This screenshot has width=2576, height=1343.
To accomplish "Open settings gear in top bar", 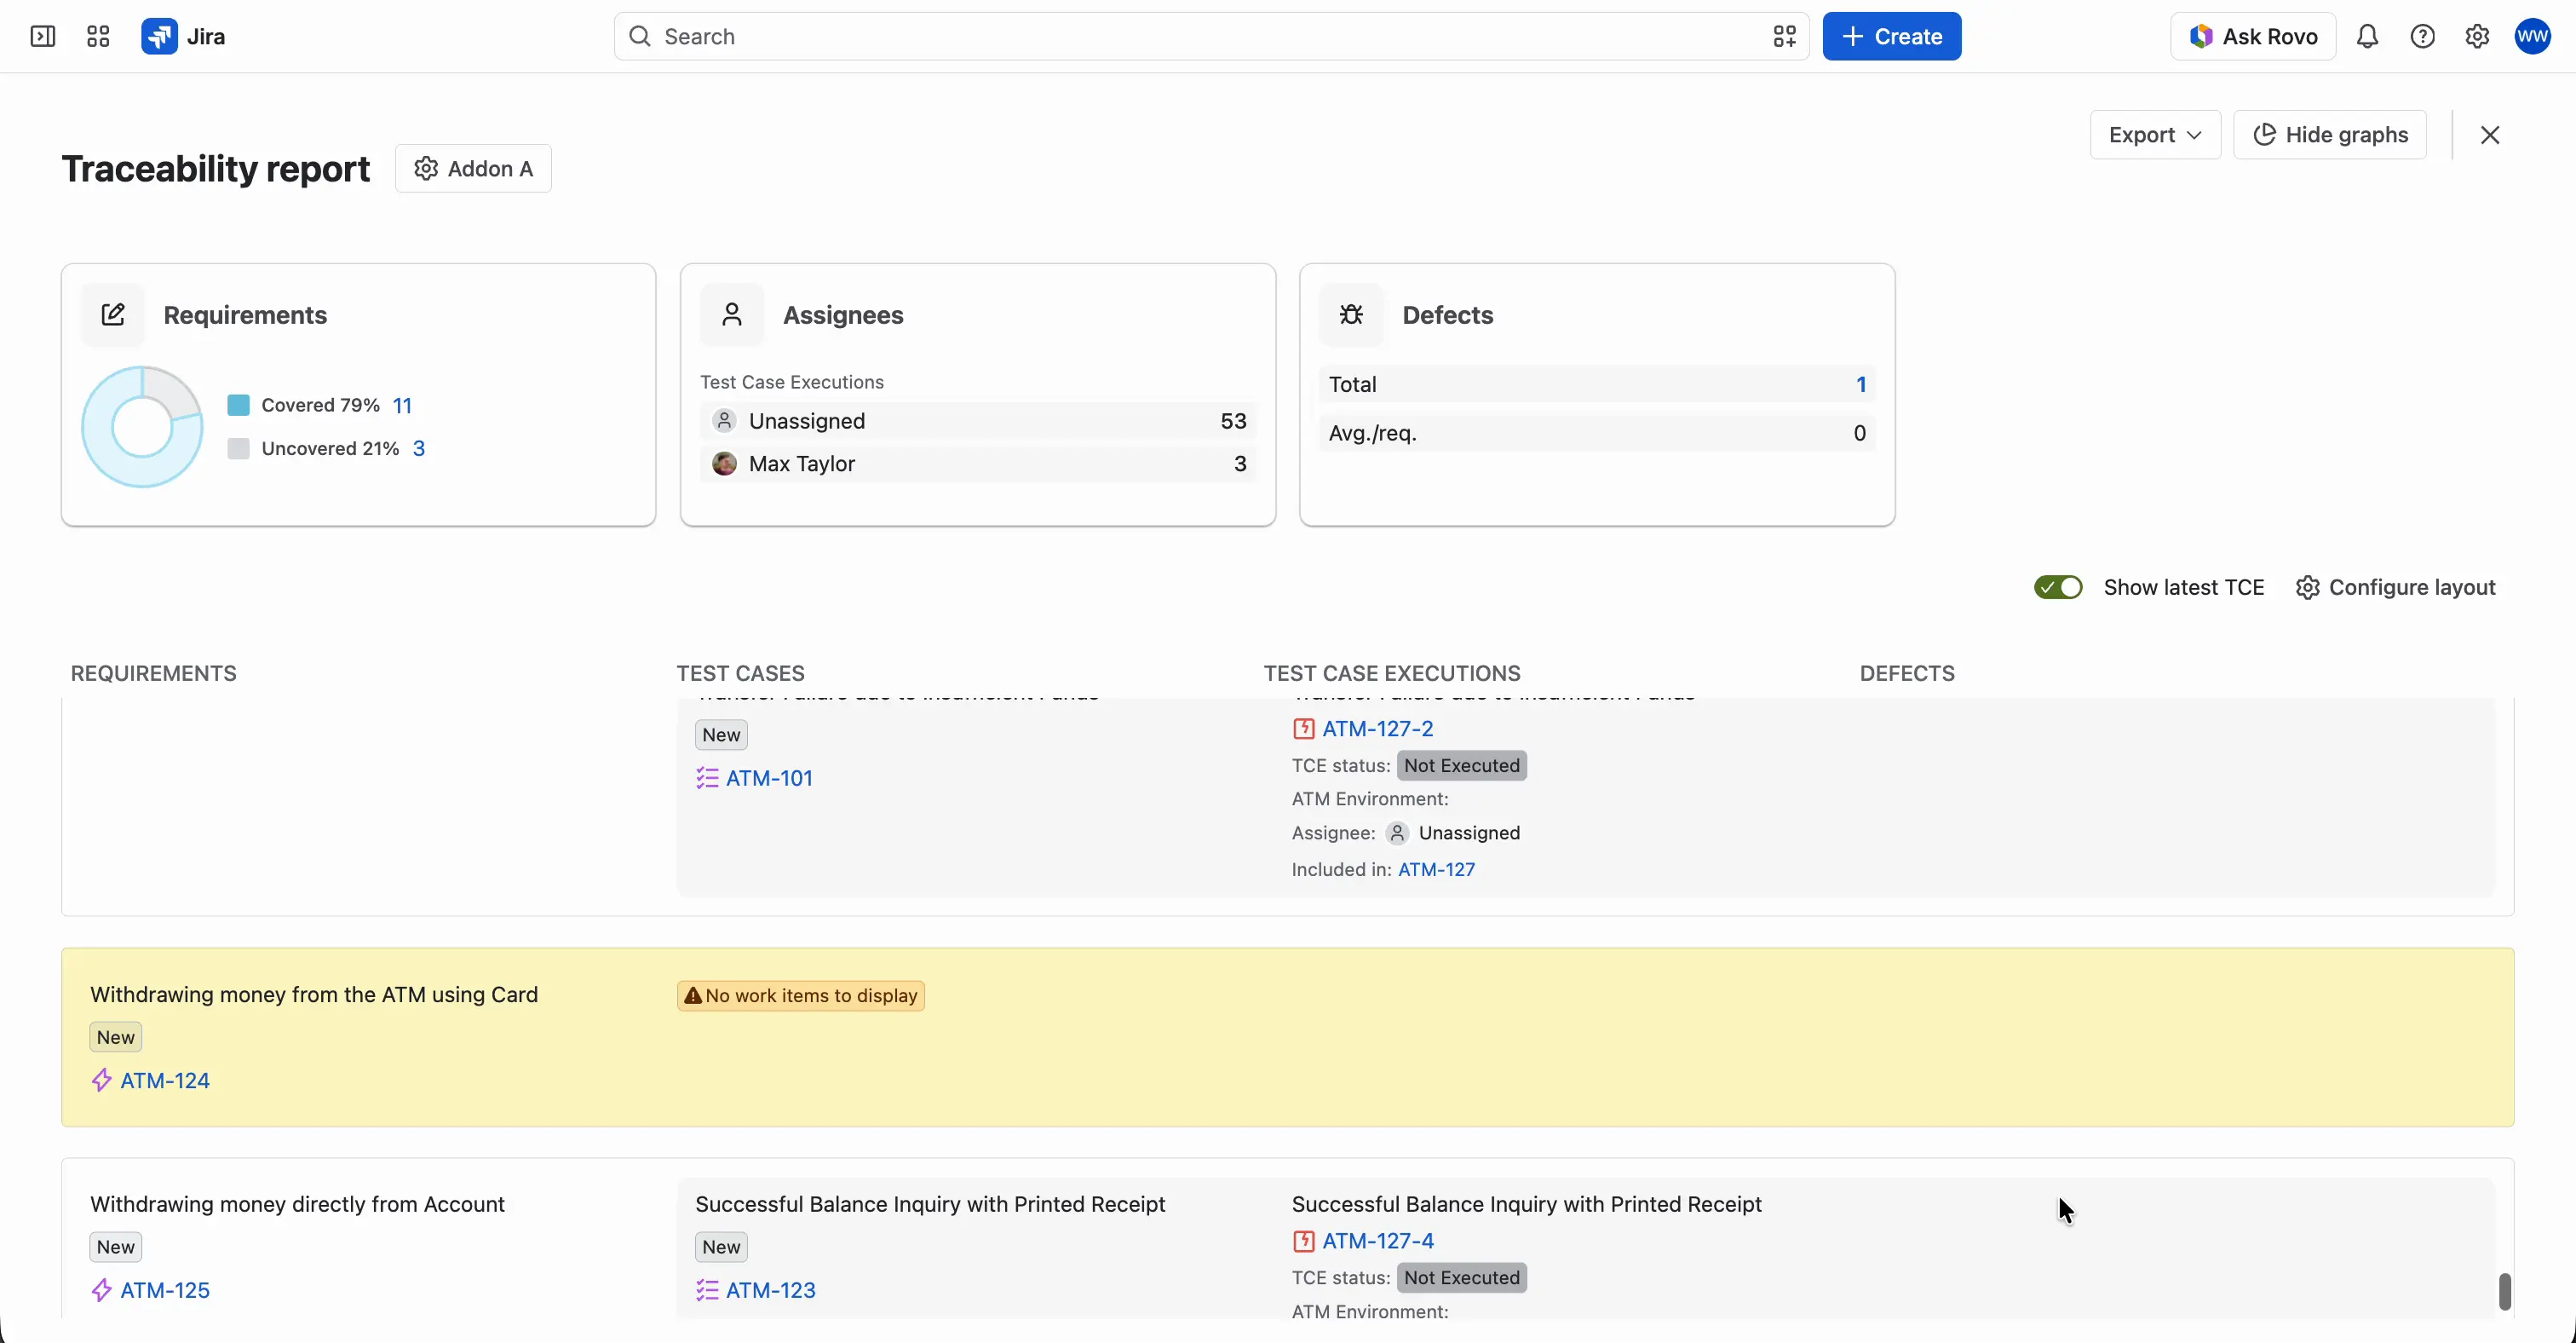I will 2477,37.
